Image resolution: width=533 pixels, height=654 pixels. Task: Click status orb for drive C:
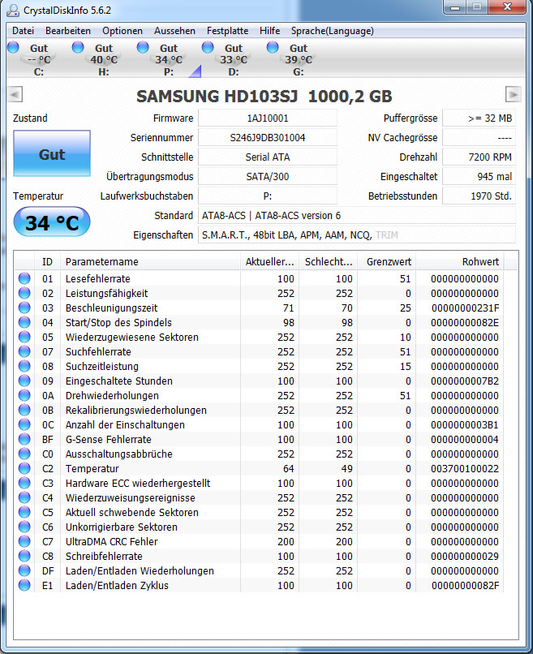[13, 47]
